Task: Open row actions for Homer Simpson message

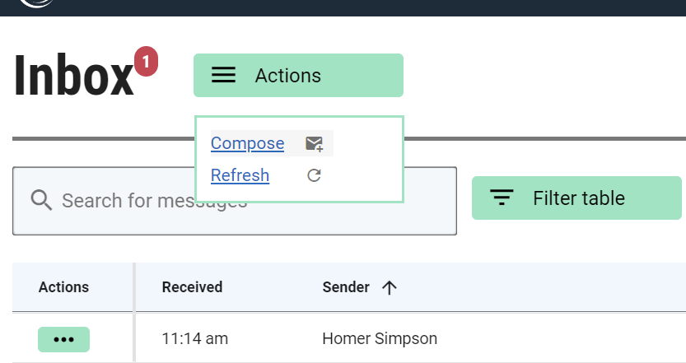Action: (x=64, y=339)
